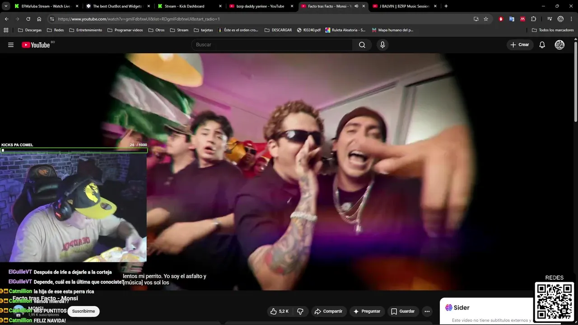
Task: Bookmark this page with the star
Action: [486, 19]
